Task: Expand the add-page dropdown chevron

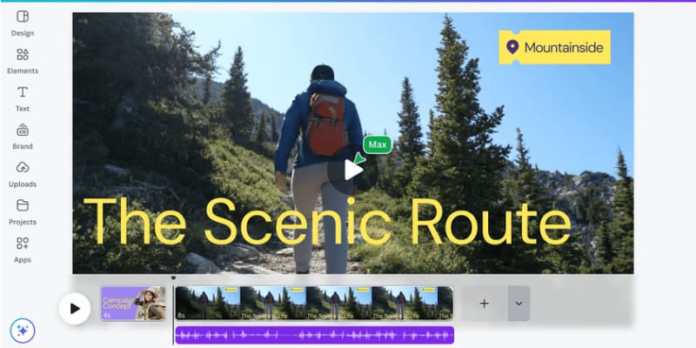Action: pos(519,304)
